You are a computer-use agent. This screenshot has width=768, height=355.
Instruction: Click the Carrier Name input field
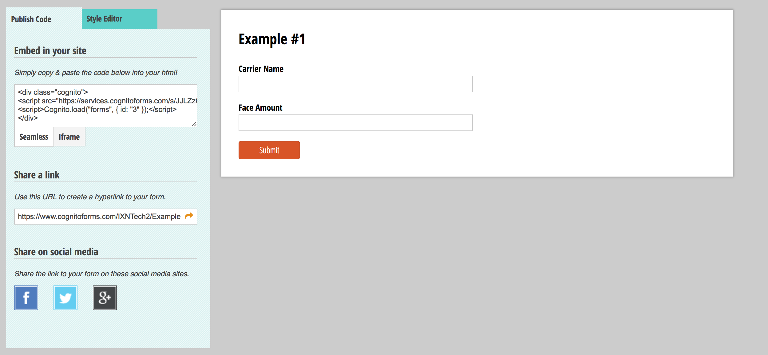(x=356, y=84)
